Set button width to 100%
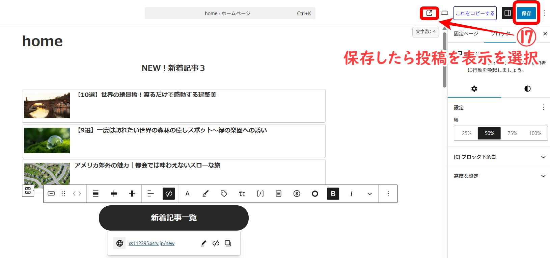The width and height of the screenshot is (550, 258). pyautogui.click(x=535, y=133)
